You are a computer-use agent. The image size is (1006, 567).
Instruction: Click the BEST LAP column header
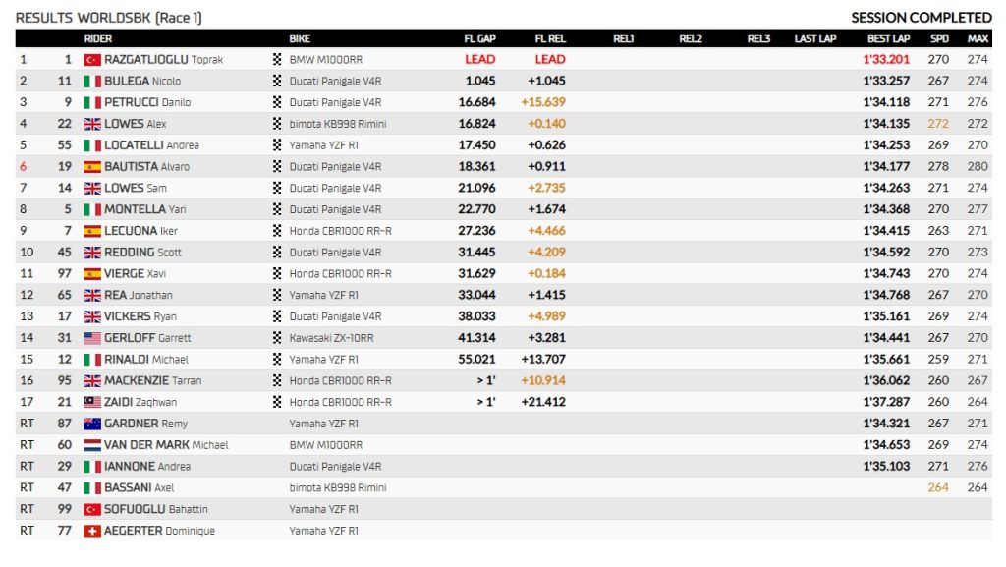888,39
